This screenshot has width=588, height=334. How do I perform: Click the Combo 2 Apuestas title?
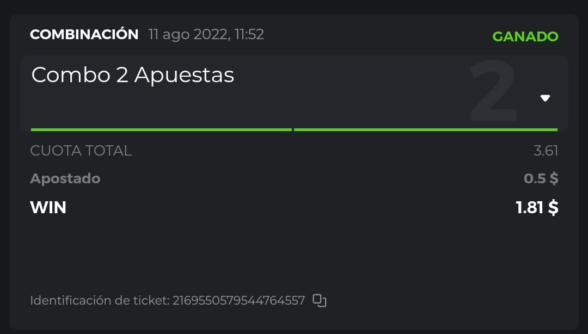pos(133,75)
